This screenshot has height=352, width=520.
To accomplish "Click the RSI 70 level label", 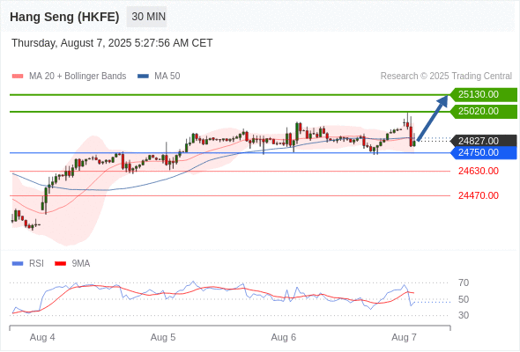I will [464, 282].
